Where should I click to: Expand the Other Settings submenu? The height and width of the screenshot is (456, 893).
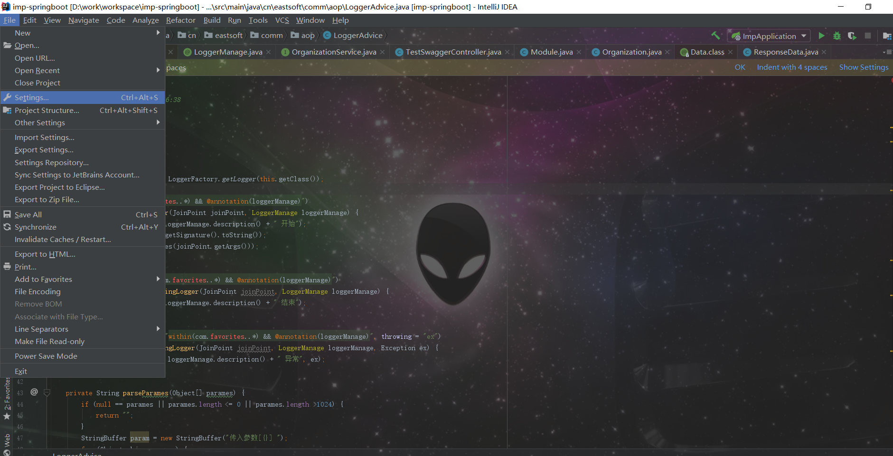(x=83, y=123)
